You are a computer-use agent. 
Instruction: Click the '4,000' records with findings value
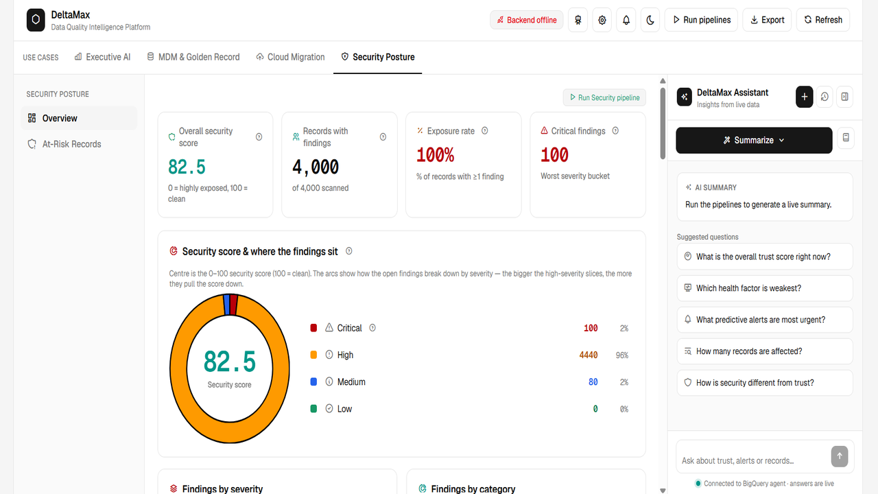[316, 167]
